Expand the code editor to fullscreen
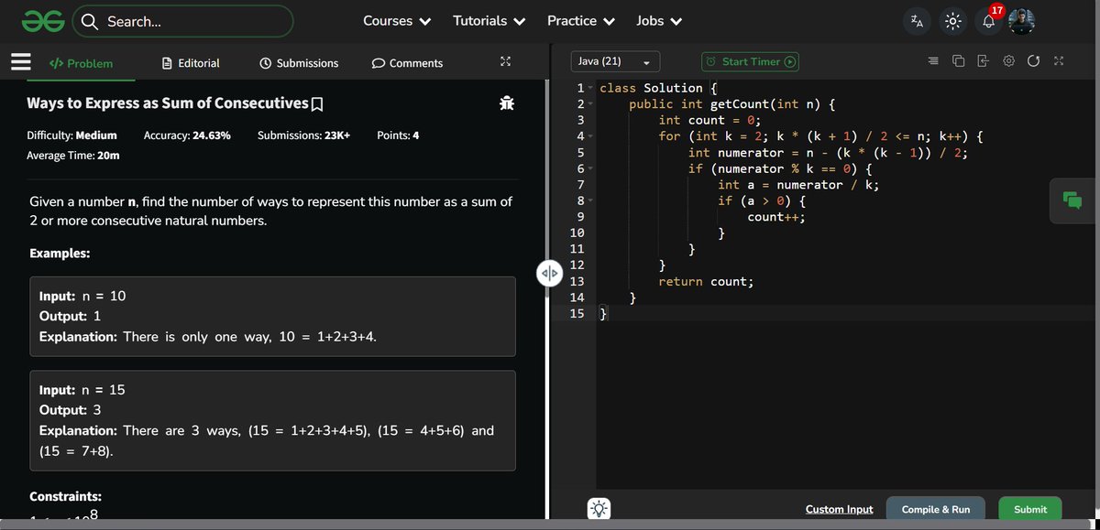The height and width of the screenshot is (530, 1100). [1059, 61]
